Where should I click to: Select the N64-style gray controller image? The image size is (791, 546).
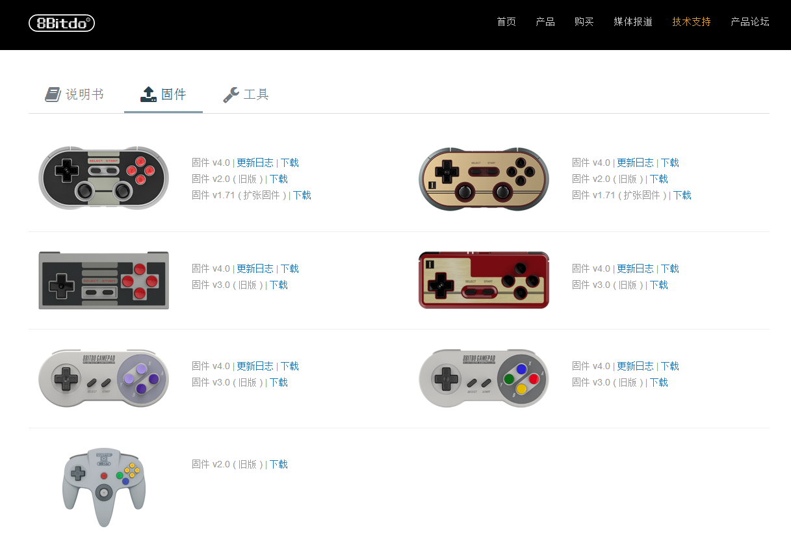(104, 487)
